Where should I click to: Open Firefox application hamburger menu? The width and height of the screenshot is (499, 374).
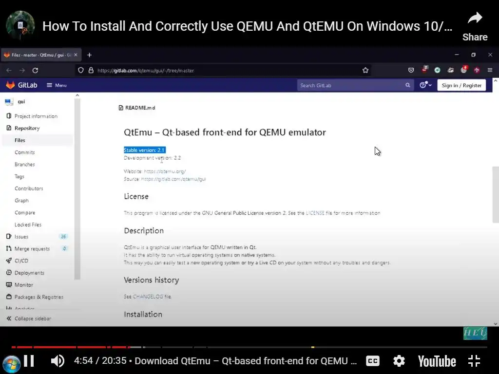coord(490,70)
